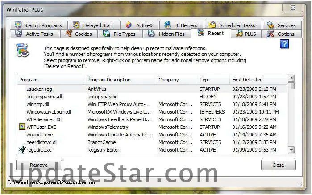Image resolution: width=312 pixels, height=195 pixels.
Task: Click the WFPUser.EXE program icon
Action: (x=22, y=127)
